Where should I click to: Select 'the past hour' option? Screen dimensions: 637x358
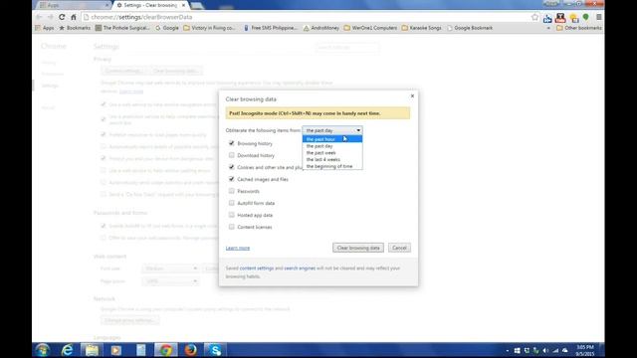332,139
